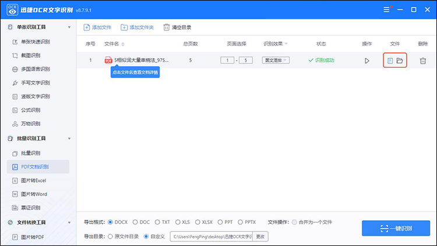Collapse 批量识别工具 section arrow
The height and width of the screenshot is (246, 437).
(x=69, y=139)
